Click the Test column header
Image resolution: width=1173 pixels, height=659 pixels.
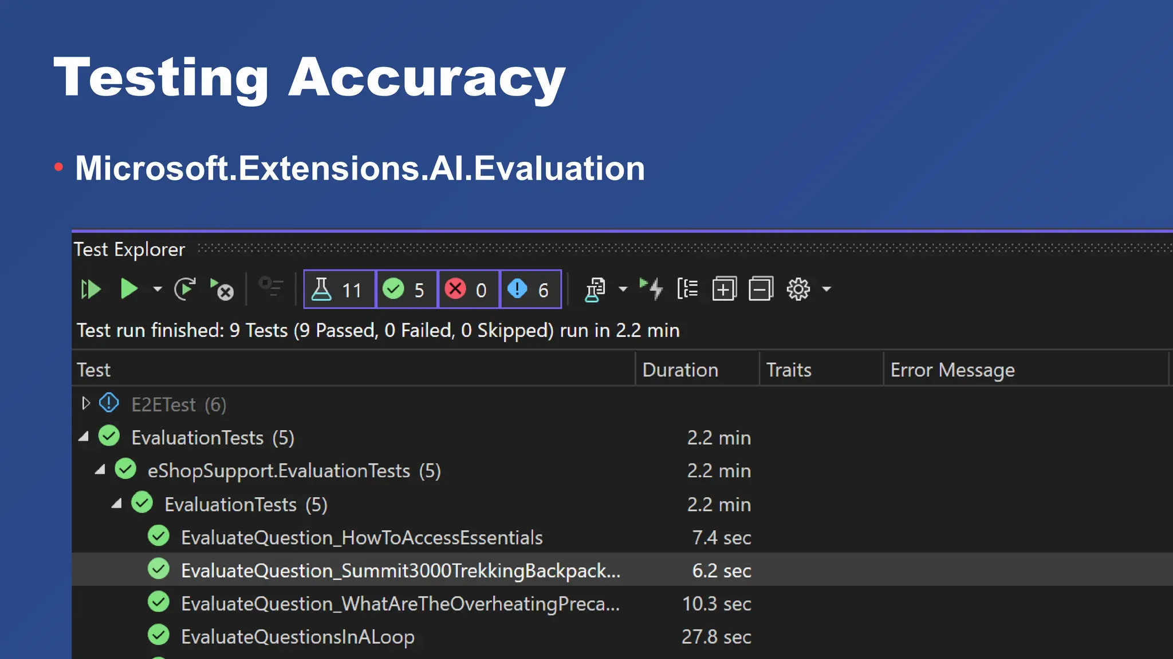pos(353,370)
